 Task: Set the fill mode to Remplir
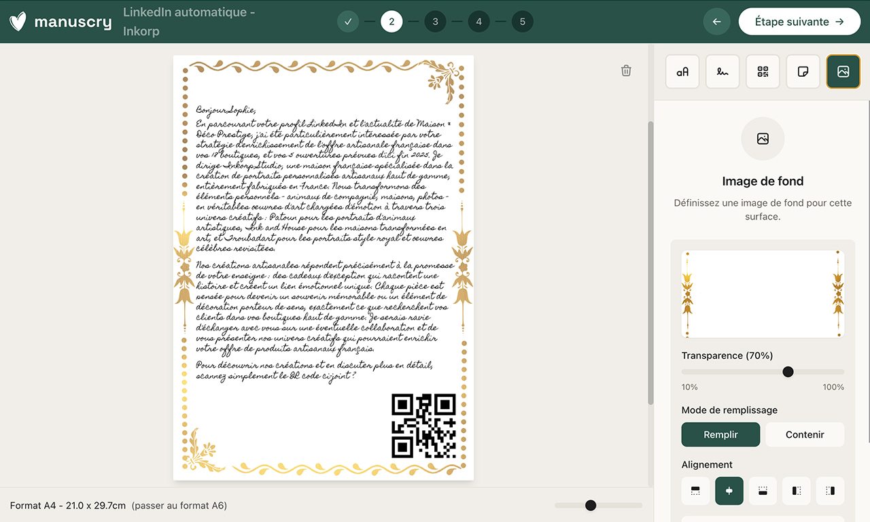(x=720, y=434)
